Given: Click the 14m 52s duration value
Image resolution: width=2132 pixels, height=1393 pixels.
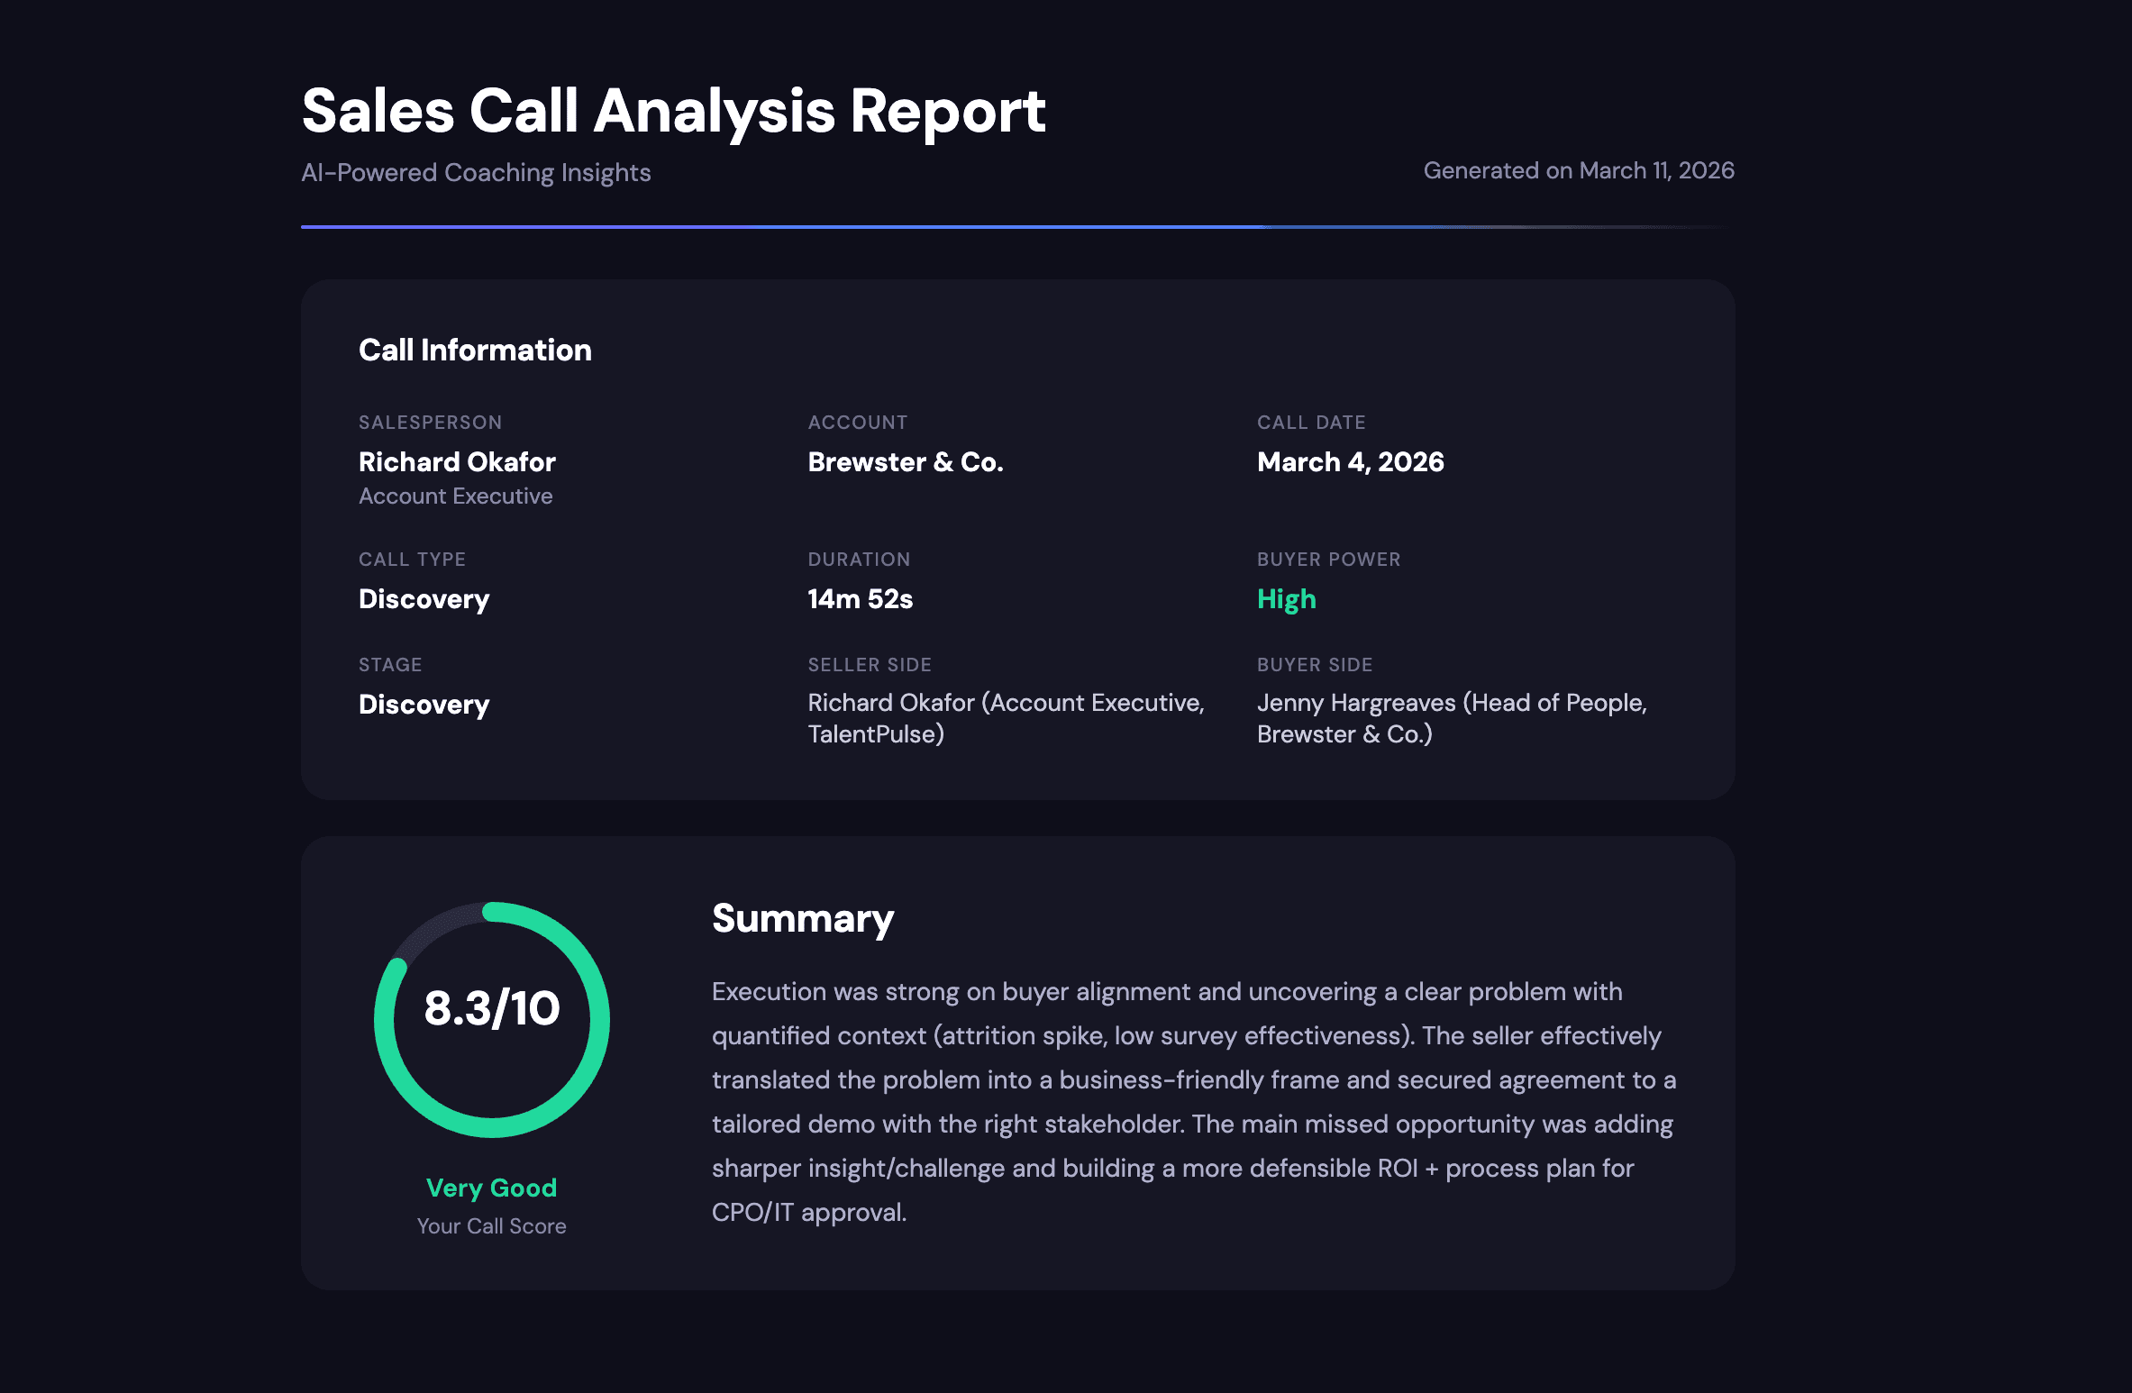Looking at the screenshot, I should [860, 598].
